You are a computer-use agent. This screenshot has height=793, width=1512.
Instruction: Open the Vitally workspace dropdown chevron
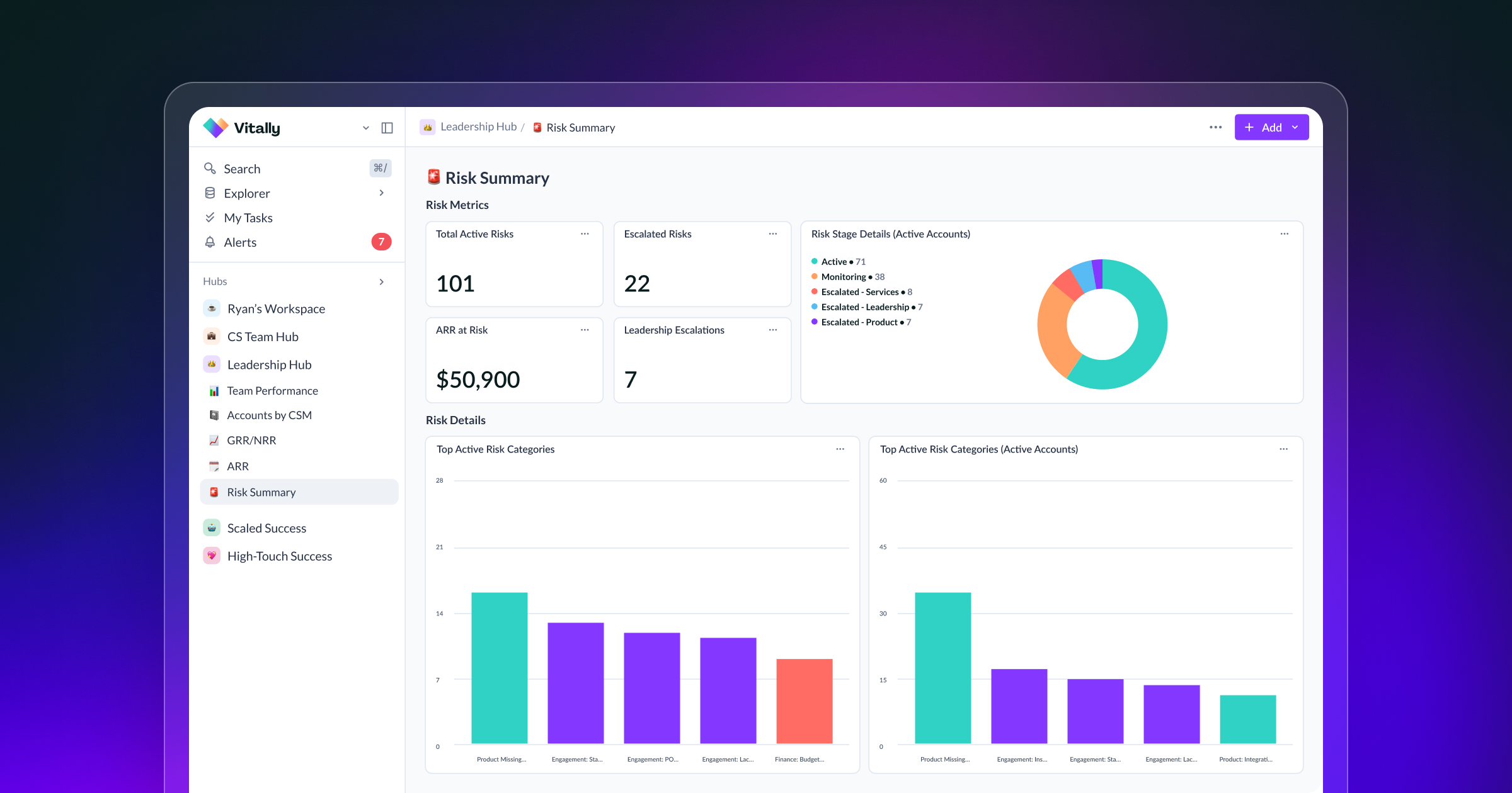(x=366, y=128)
